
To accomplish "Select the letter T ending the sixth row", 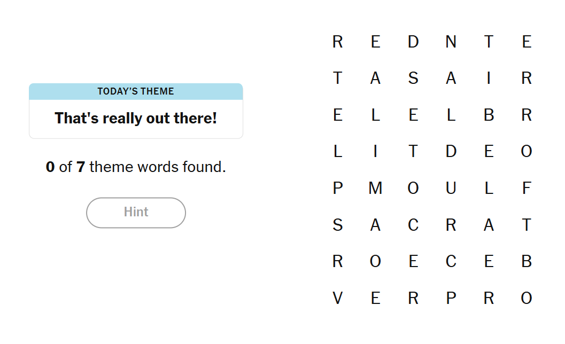I will 527,225.
